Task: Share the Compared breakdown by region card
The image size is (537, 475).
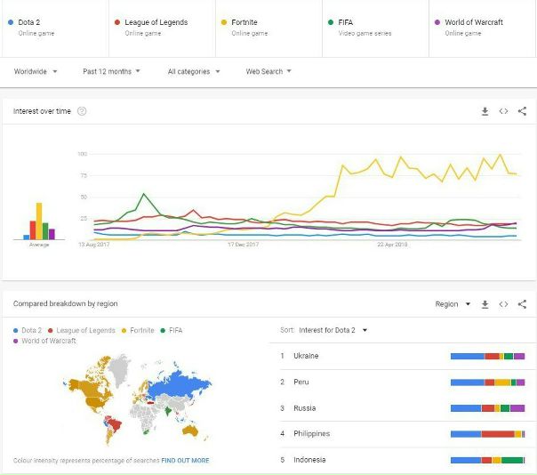Action: [x=522, y=304]
